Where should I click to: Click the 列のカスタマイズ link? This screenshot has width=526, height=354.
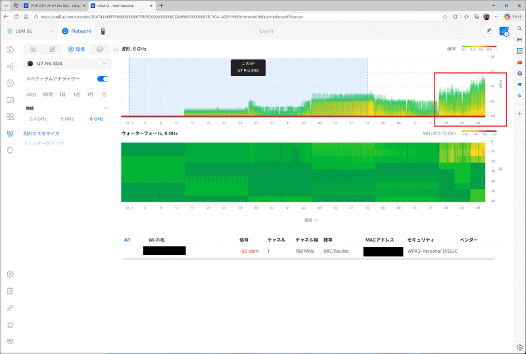(x=41, y=133)
